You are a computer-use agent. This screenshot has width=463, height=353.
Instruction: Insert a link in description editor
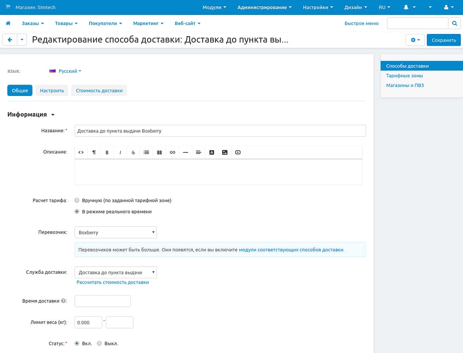[x=172, y=153]
